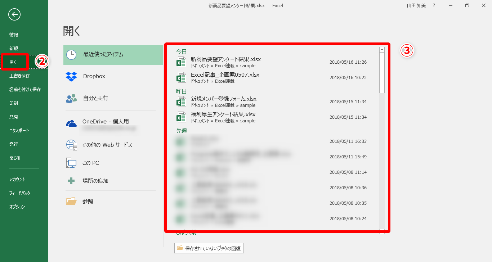Viewport: 492px width, 262px height.
Task: Select フィードバック in the sidebar
Action: pos(20,193)
